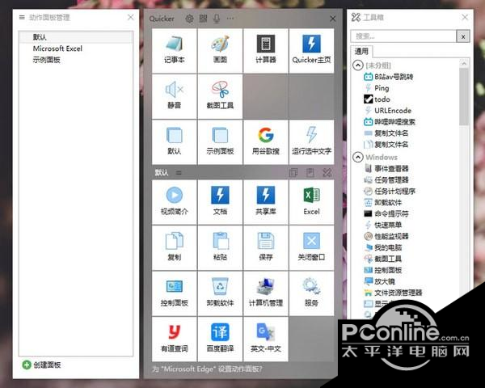485x388 pixels.
Task: Open the 控制面板 tile in the Quicker grid
Action: tap(174, 293)
